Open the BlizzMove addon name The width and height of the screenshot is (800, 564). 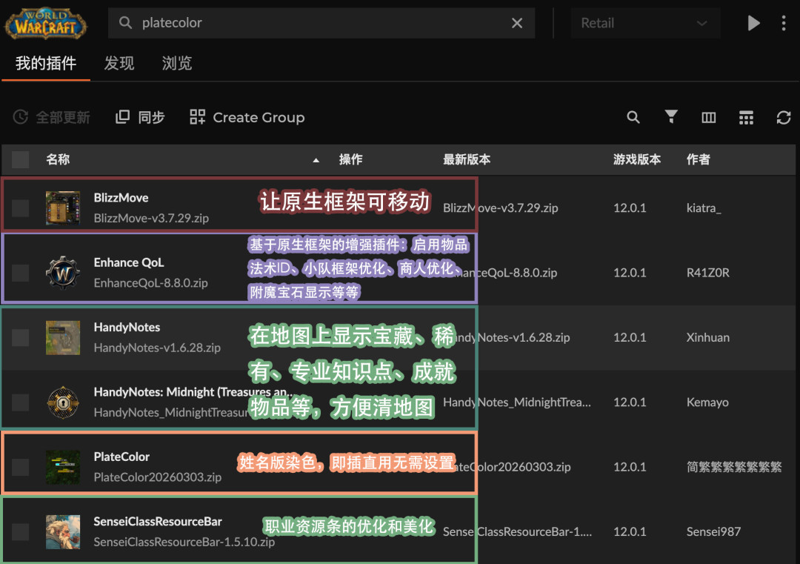coord(121,198)
